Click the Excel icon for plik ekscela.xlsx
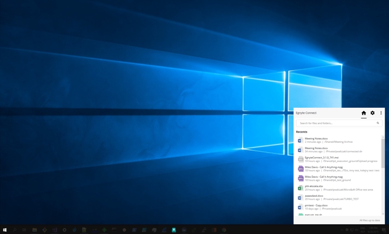The width and height of the screenshot is (389, 234). (301, 188)
